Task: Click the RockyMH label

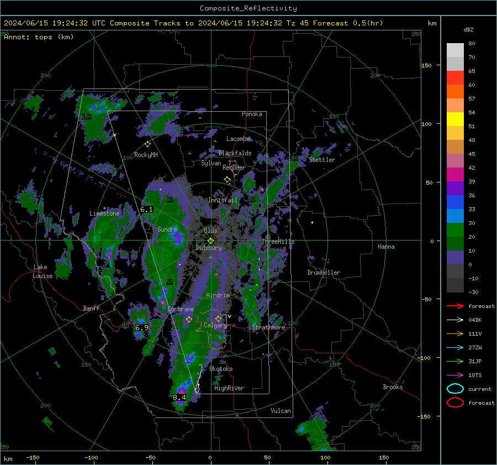Action: point(146,155)
